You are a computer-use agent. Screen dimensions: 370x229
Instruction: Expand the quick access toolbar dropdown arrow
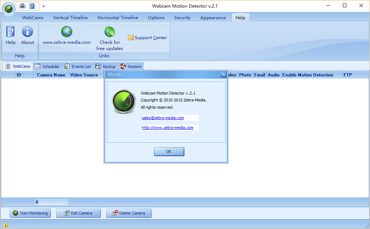43,6
